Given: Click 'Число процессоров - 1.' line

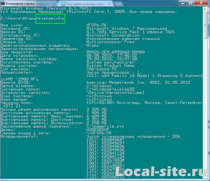Looking at the screenshot, I should point(114,72).
